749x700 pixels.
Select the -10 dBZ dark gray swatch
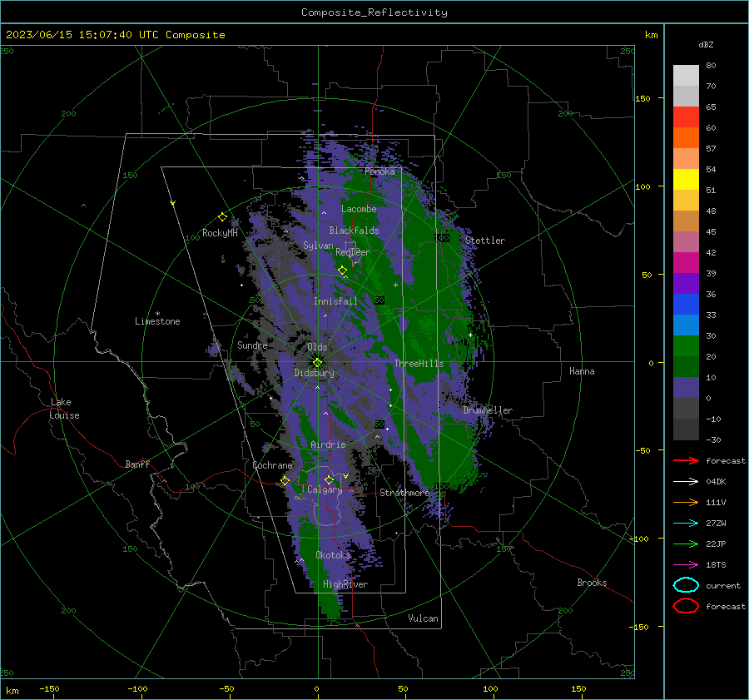coord(686,429)
